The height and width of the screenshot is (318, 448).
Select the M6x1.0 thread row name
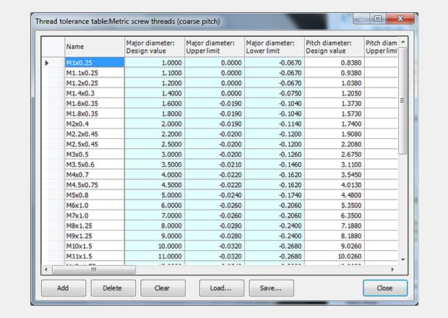[x=94, y=205]
